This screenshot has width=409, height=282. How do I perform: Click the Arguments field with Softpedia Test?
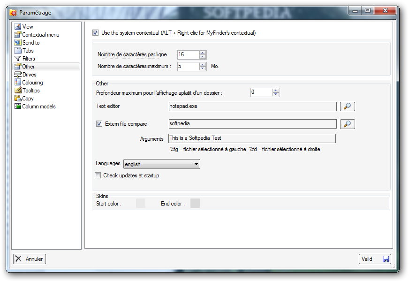point(252,138)
